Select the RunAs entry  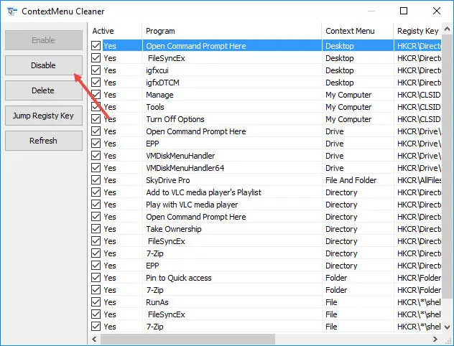coord(157,302)
